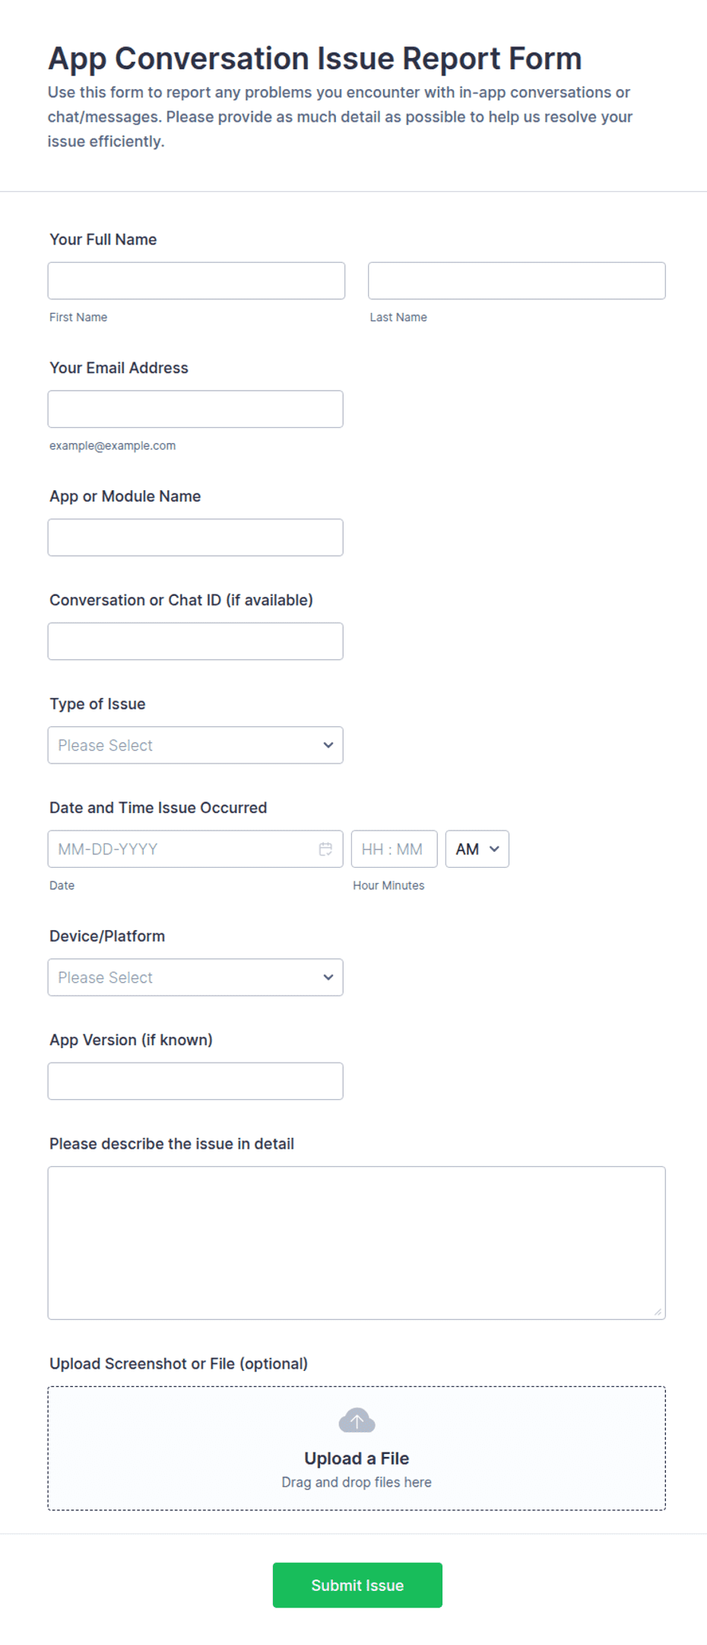Open the AM/PM selector
707x1645 pixels.
point(477,849)
